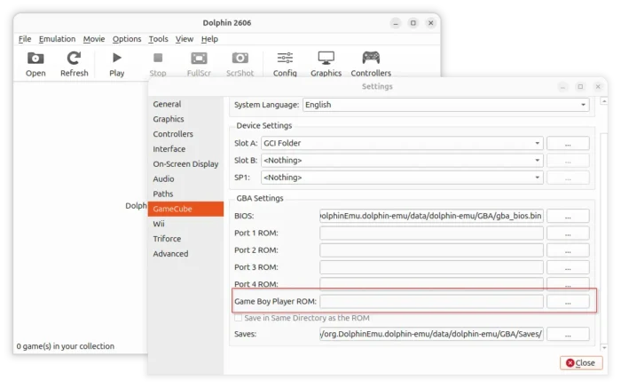Select Interface settings category
This screenshot has width=621, height=388.
coord(185,149)
